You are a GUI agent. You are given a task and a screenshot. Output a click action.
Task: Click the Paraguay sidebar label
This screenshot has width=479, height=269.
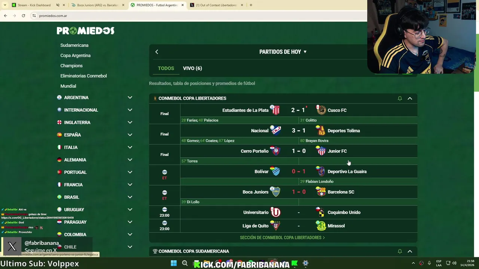click(75, 222)
